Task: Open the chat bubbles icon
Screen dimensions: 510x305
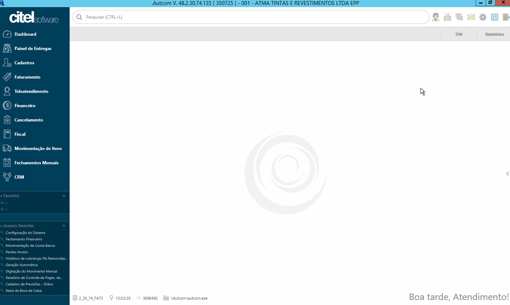Action: click(x=459, y=17)
